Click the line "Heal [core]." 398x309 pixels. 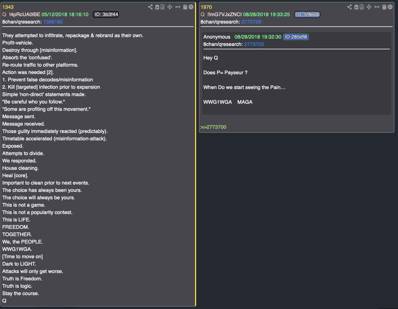pos(15,175)
